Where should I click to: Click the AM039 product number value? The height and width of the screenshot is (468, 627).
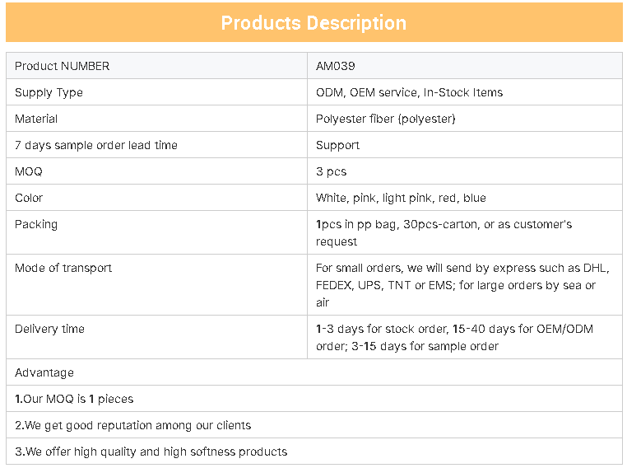tap(335, 66)
